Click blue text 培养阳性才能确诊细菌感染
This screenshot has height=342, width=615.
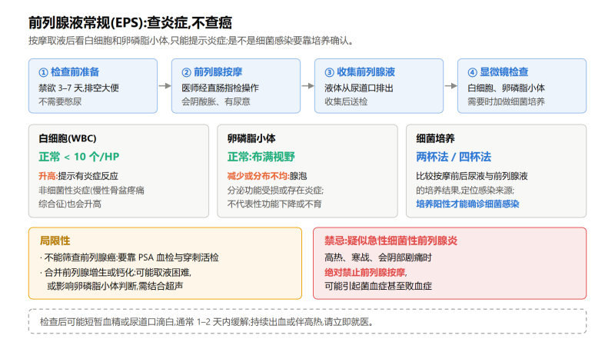tap(467, 204)
